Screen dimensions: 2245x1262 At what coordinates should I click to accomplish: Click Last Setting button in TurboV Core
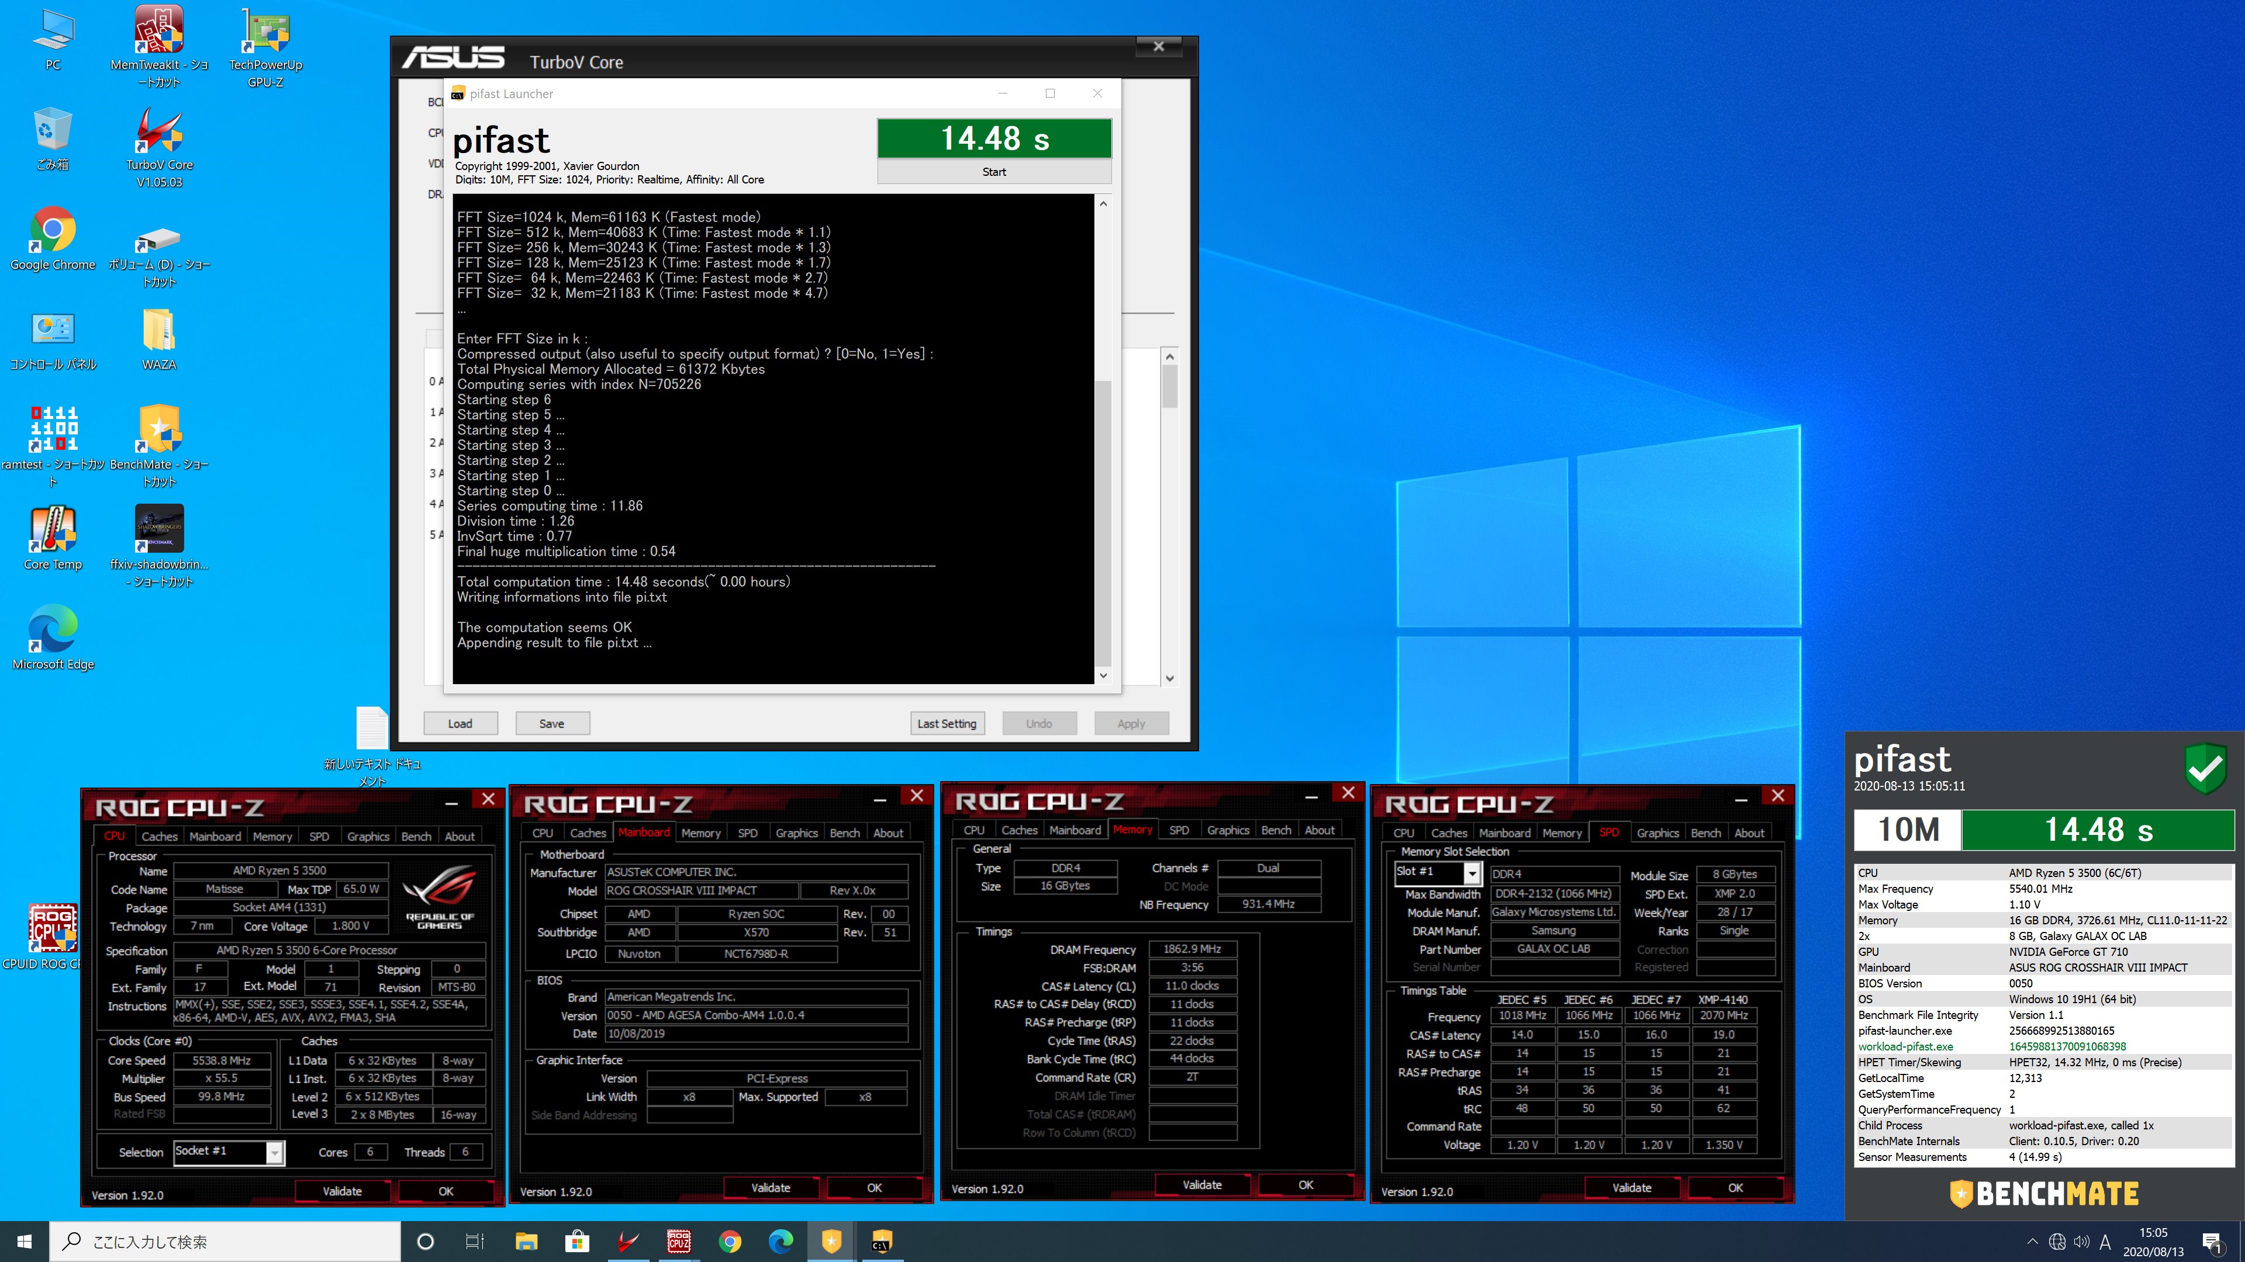[x=947, y=723]
